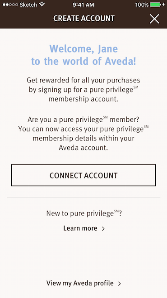Tap the Sketch carrier label
Viewport: 167px width, 298px height.
(x=28, y=5)
